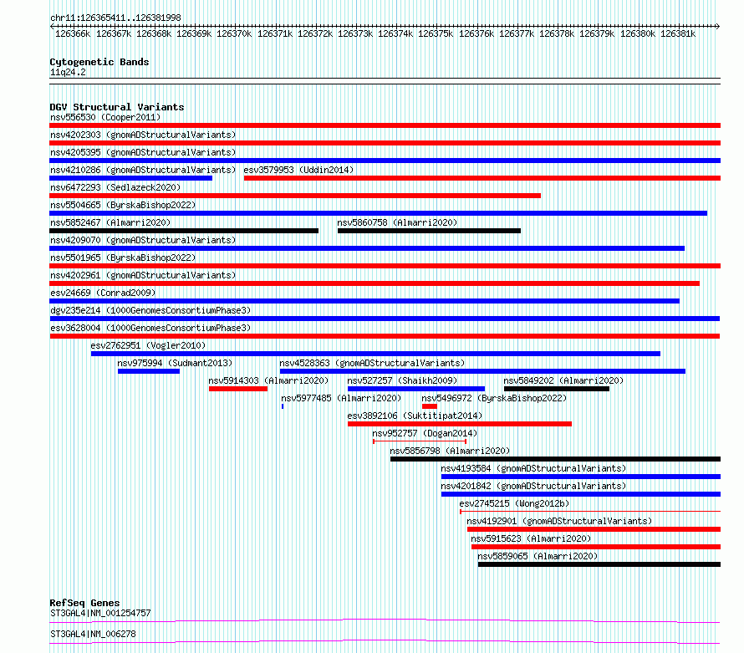The height and width of the screenshot is (653, 744).
Task: Click nsv5504665 (ByrskaBishop2022) label
Action: (123, 205)
